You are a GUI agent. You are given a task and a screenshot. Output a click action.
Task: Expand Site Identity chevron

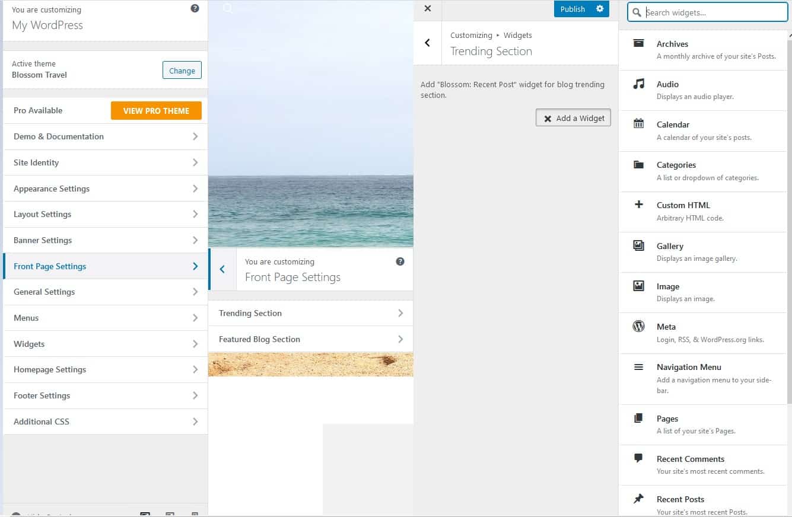(195, 162)
